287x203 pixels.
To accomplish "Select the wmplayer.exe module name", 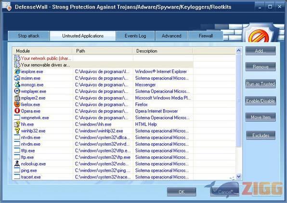I will 34,91.
